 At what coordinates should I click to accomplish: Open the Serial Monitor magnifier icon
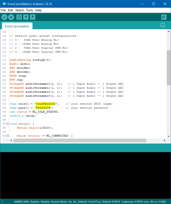(164, 17)
